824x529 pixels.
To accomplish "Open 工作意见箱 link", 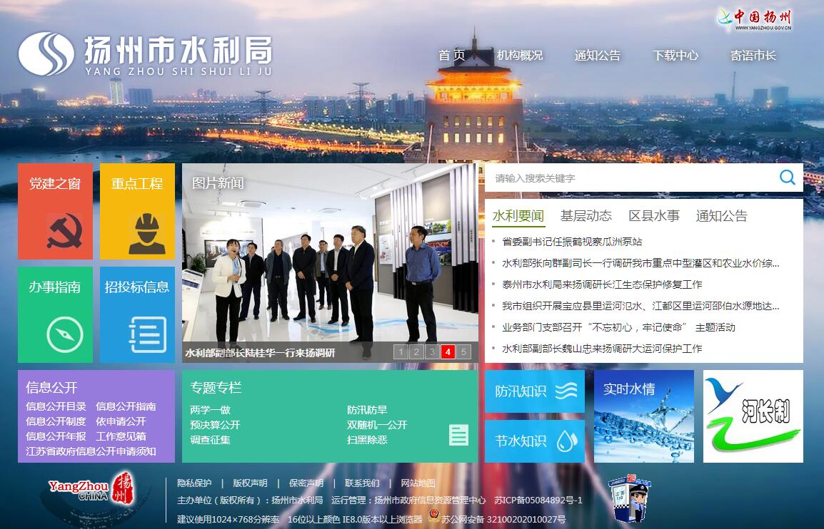I will (121, 436).
